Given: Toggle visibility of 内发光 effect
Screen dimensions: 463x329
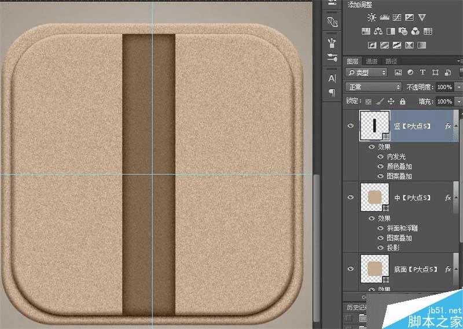Looking at the screenshot, I should pos(380,156).
